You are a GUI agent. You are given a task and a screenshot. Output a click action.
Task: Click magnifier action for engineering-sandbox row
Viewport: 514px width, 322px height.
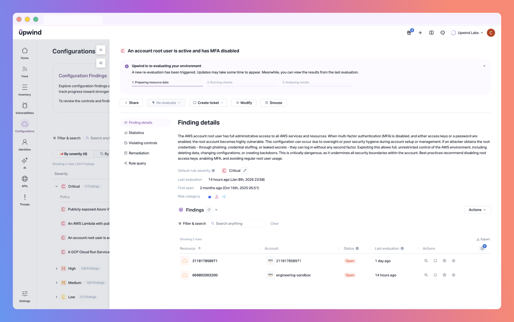426,275
